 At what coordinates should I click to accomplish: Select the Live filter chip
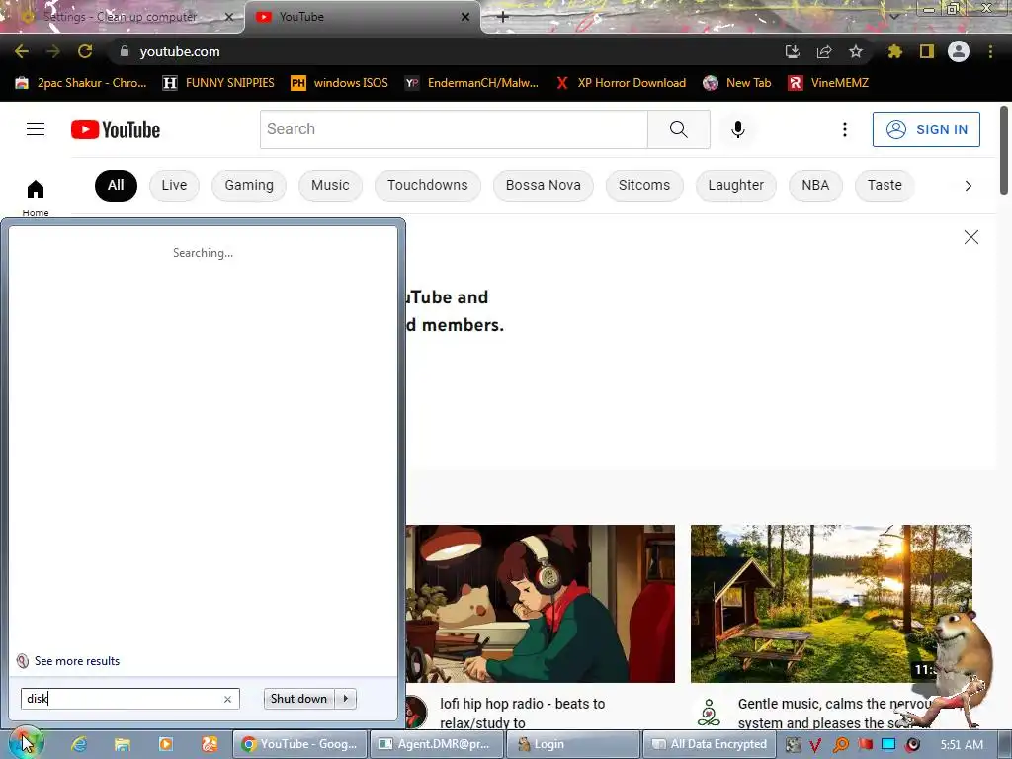174,185
